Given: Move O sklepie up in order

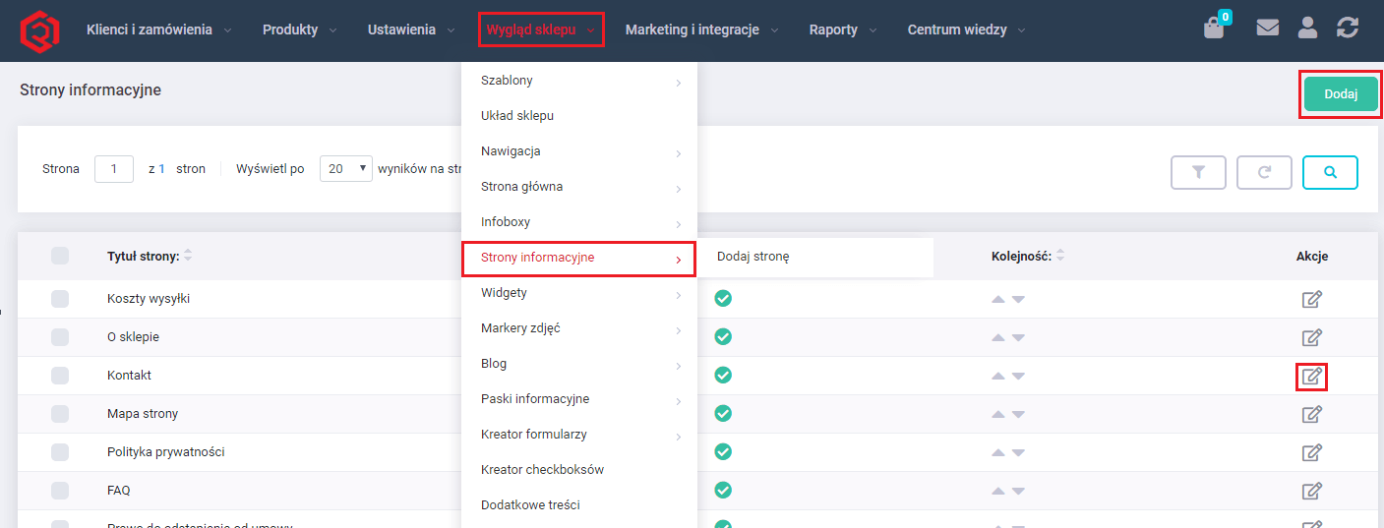Looking at the screenshot, I should [998, 337].
